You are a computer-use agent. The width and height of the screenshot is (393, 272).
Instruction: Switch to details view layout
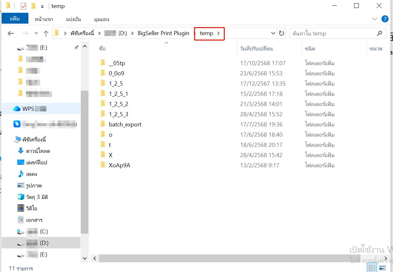[372, 268]
